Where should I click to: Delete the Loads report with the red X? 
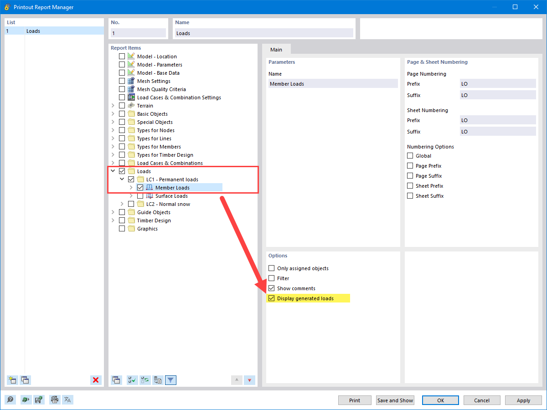[96, 380]
